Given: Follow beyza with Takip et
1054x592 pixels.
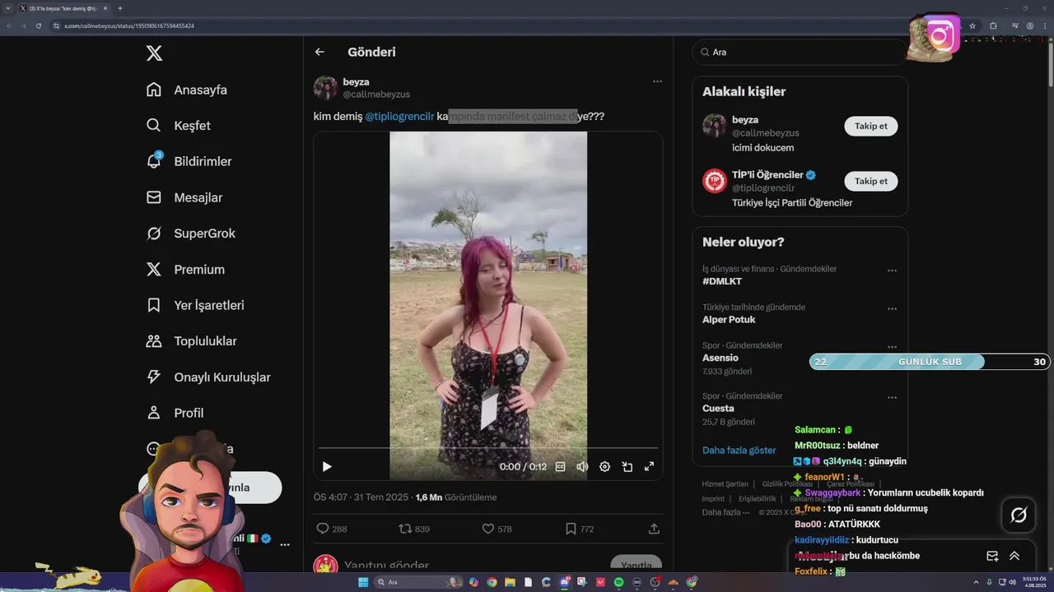Looking at the screenshot, I should pyautogui.click(x=870, y=126).
